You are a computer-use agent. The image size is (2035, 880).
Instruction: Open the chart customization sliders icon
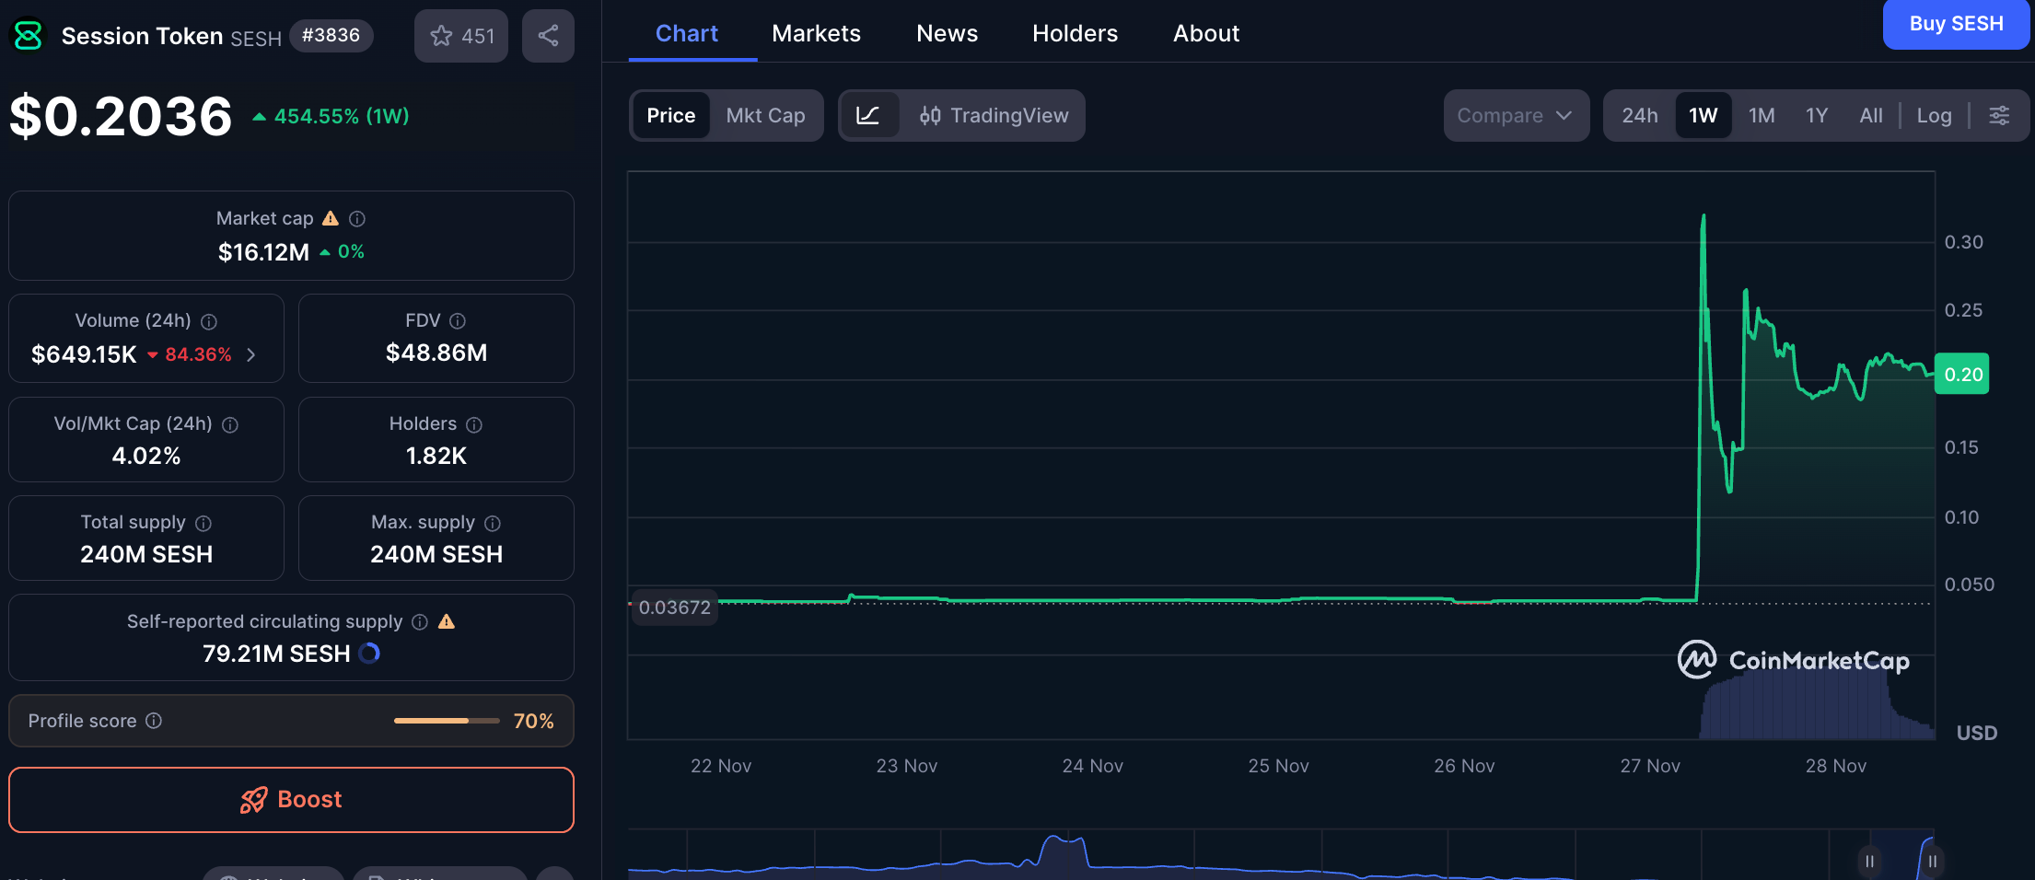2000,115
